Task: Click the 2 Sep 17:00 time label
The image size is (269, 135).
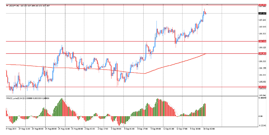Action: [x=103, y=129]
